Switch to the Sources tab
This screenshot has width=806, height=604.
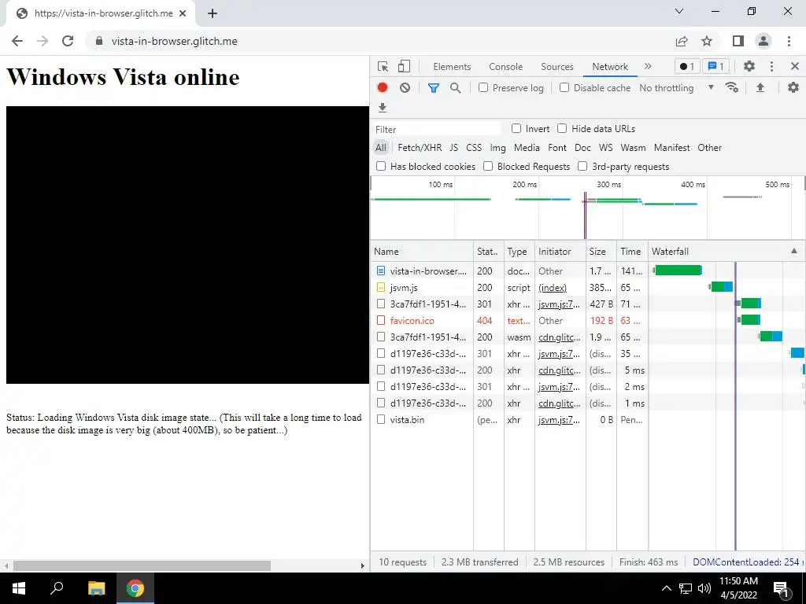click(x=556, y=67)
